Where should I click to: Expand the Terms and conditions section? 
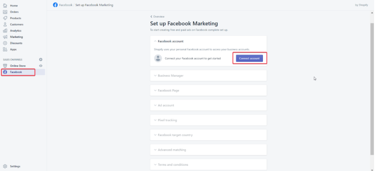pyautogui.click(x=208, y=164)
